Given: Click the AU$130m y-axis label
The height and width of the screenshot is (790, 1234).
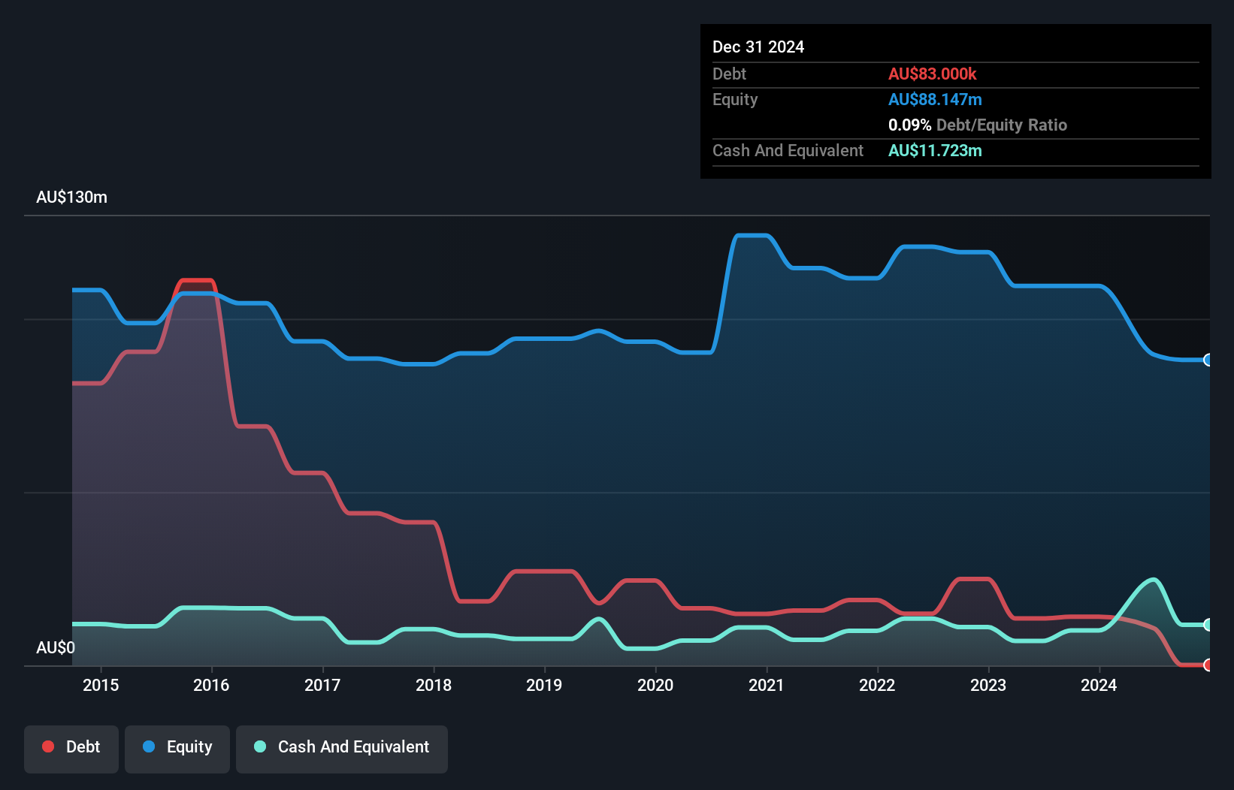Looking at the screenshot, I should [71, 197].
